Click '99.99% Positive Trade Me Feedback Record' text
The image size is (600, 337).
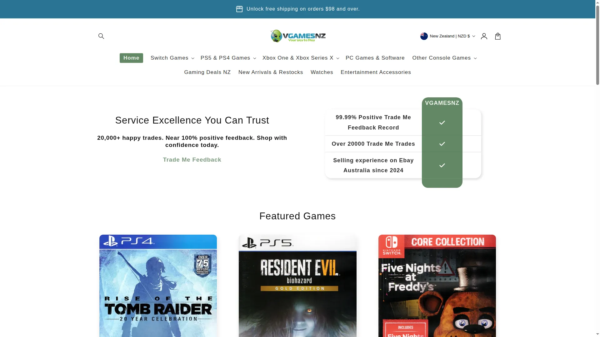373,123
